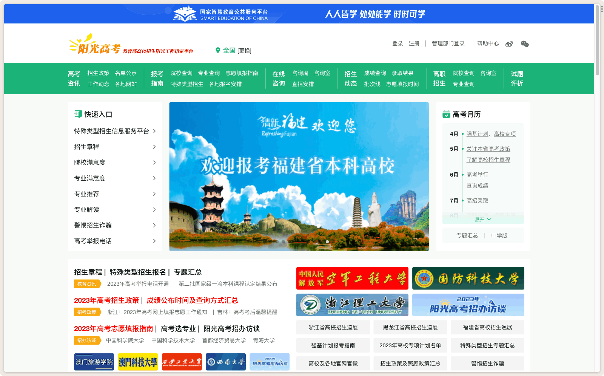Click 登录 link in header
Viewport: 604px width, 376px height.
[x=398, y=43]
